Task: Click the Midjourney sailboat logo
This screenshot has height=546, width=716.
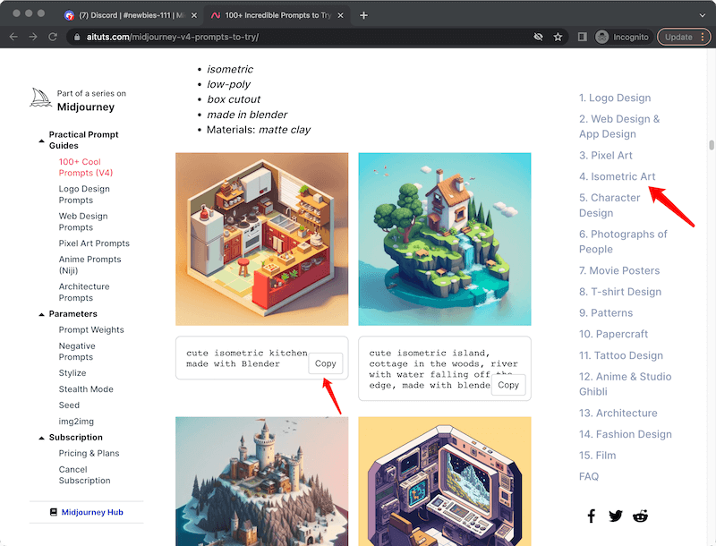Action: click(40, 98)
